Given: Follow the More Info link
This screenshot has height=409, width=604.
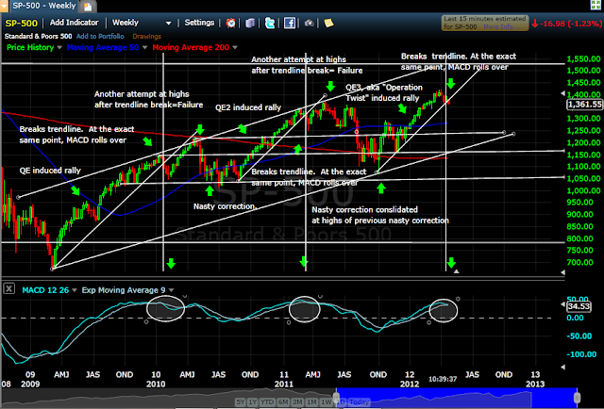Looking at the screenshot, I should (x=501, y=26).
